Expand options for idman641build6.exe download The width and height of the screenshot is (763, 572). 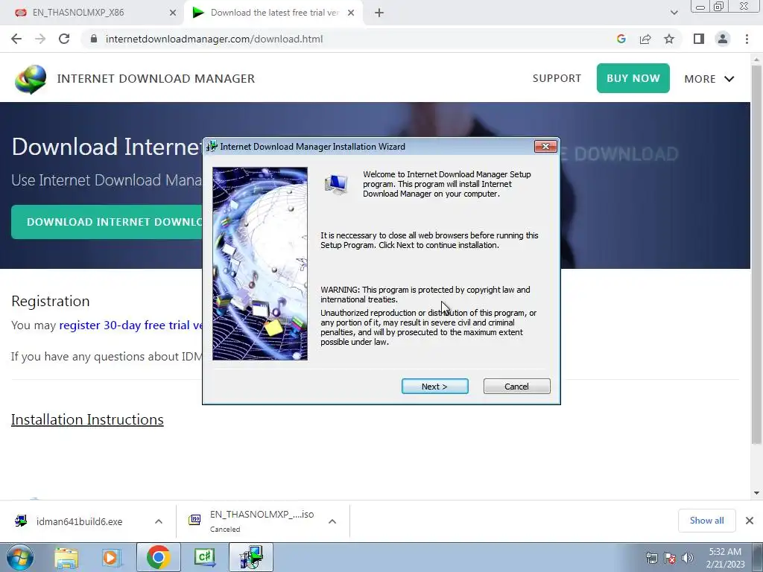(159, 521)
